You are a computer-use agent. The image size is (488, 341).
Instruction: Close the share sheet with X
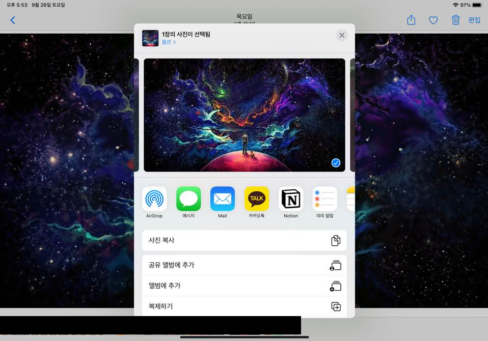tap(342, 35)
